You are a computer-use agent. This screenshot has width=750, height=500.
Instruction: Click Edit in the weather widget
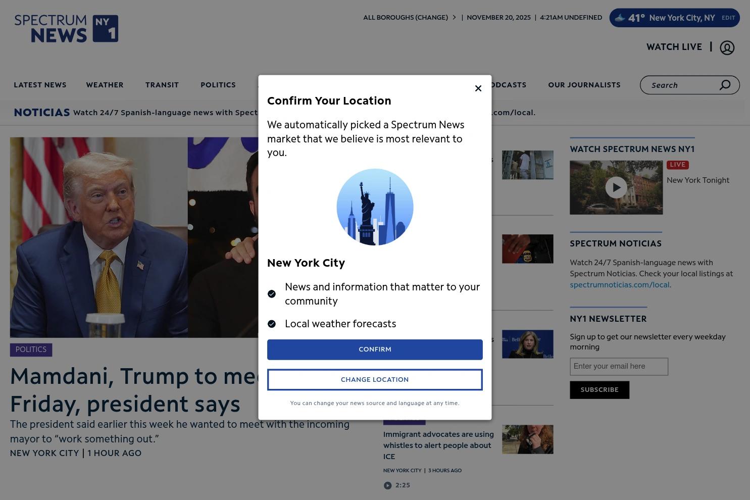click(x=728, y=18)
